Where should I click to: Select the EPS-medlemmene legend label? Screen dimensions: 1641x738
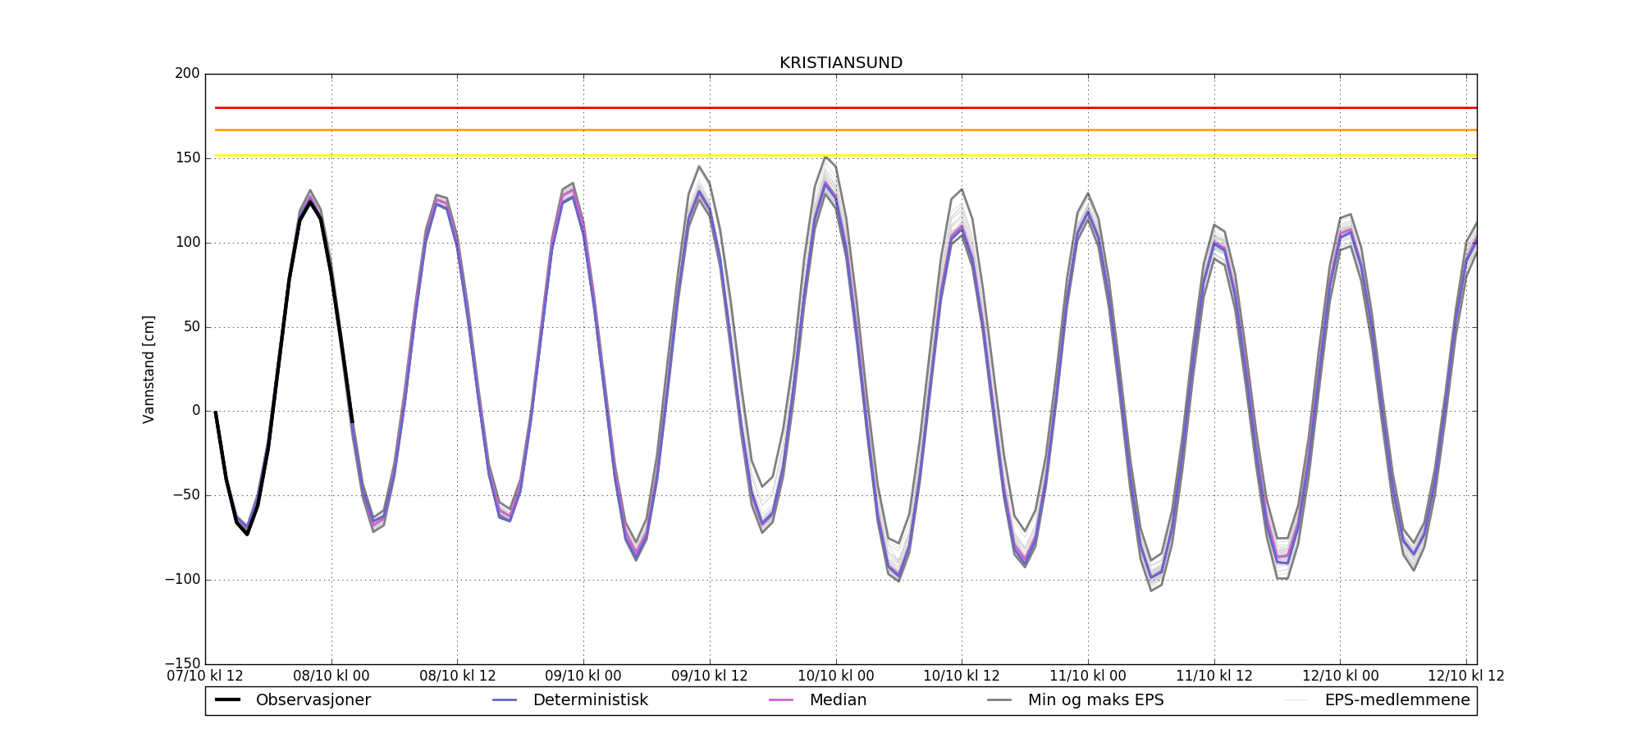point(1396,700)
